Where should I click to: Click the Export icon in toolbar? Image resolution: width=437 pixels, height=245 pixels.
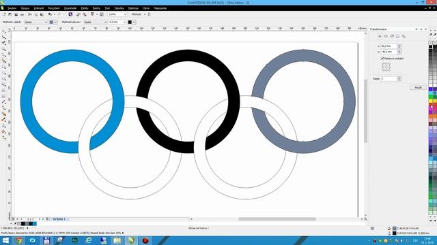tap(85, 14)
